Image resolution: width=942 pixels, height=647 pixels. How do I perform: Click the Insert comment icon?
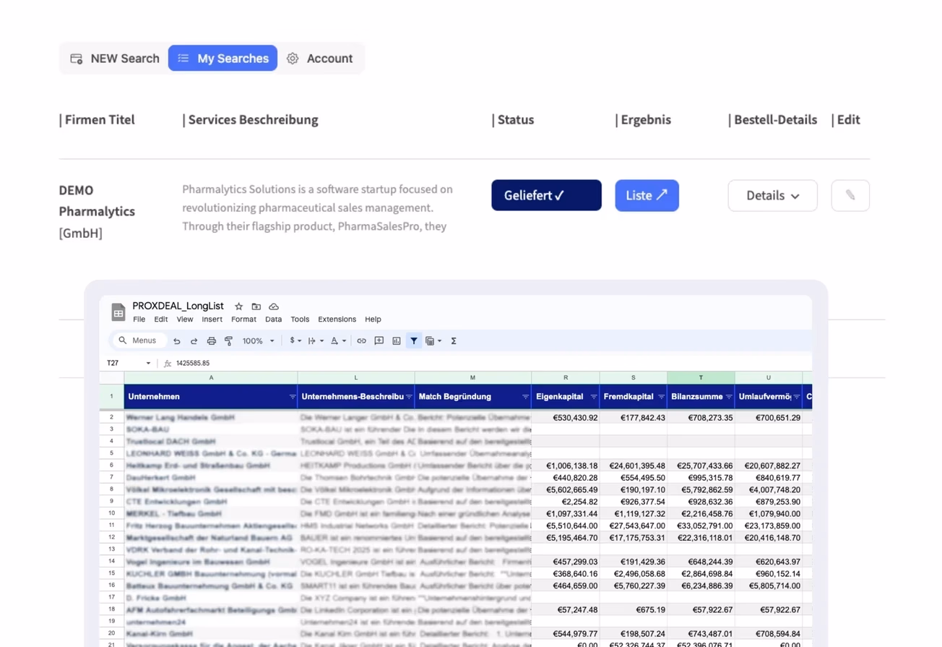pos(379,340)
